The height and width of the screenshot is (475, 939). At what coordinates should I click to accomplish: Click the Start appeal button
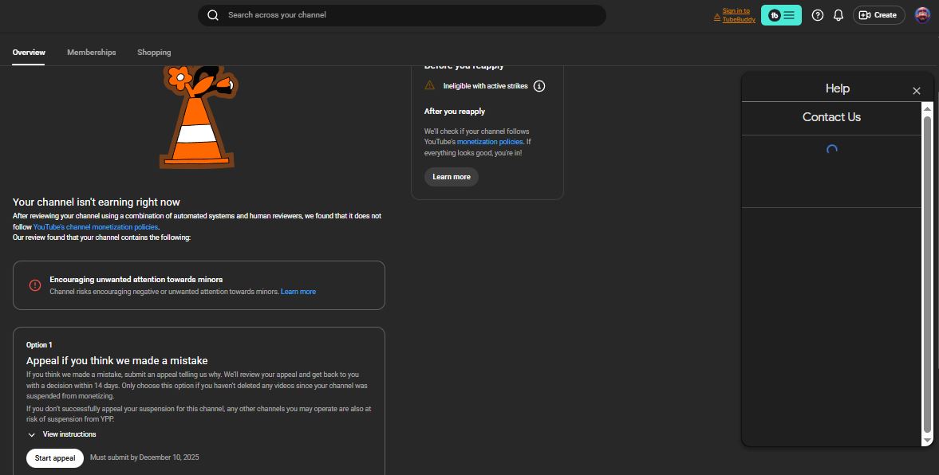55,458
